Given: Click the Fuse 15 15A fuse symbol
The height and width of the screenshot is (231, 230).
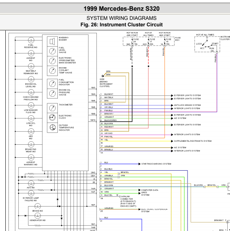Looking at the screenshot, I should click(x=165, y=42).
